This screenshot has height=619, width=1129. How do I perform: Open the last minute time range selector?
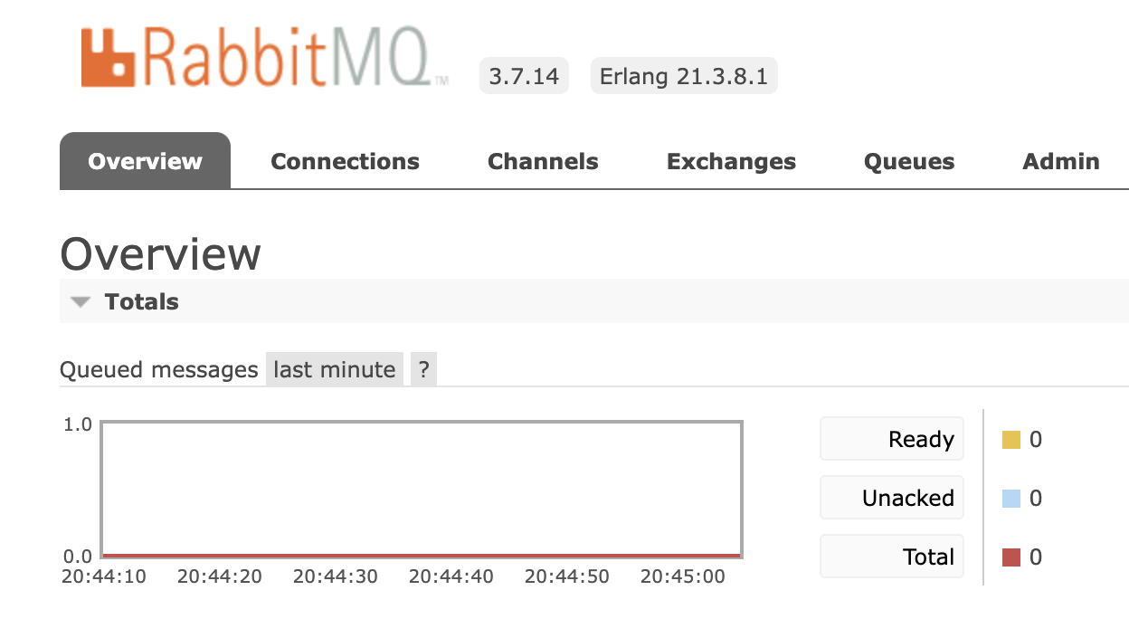(x=334, y=369)
